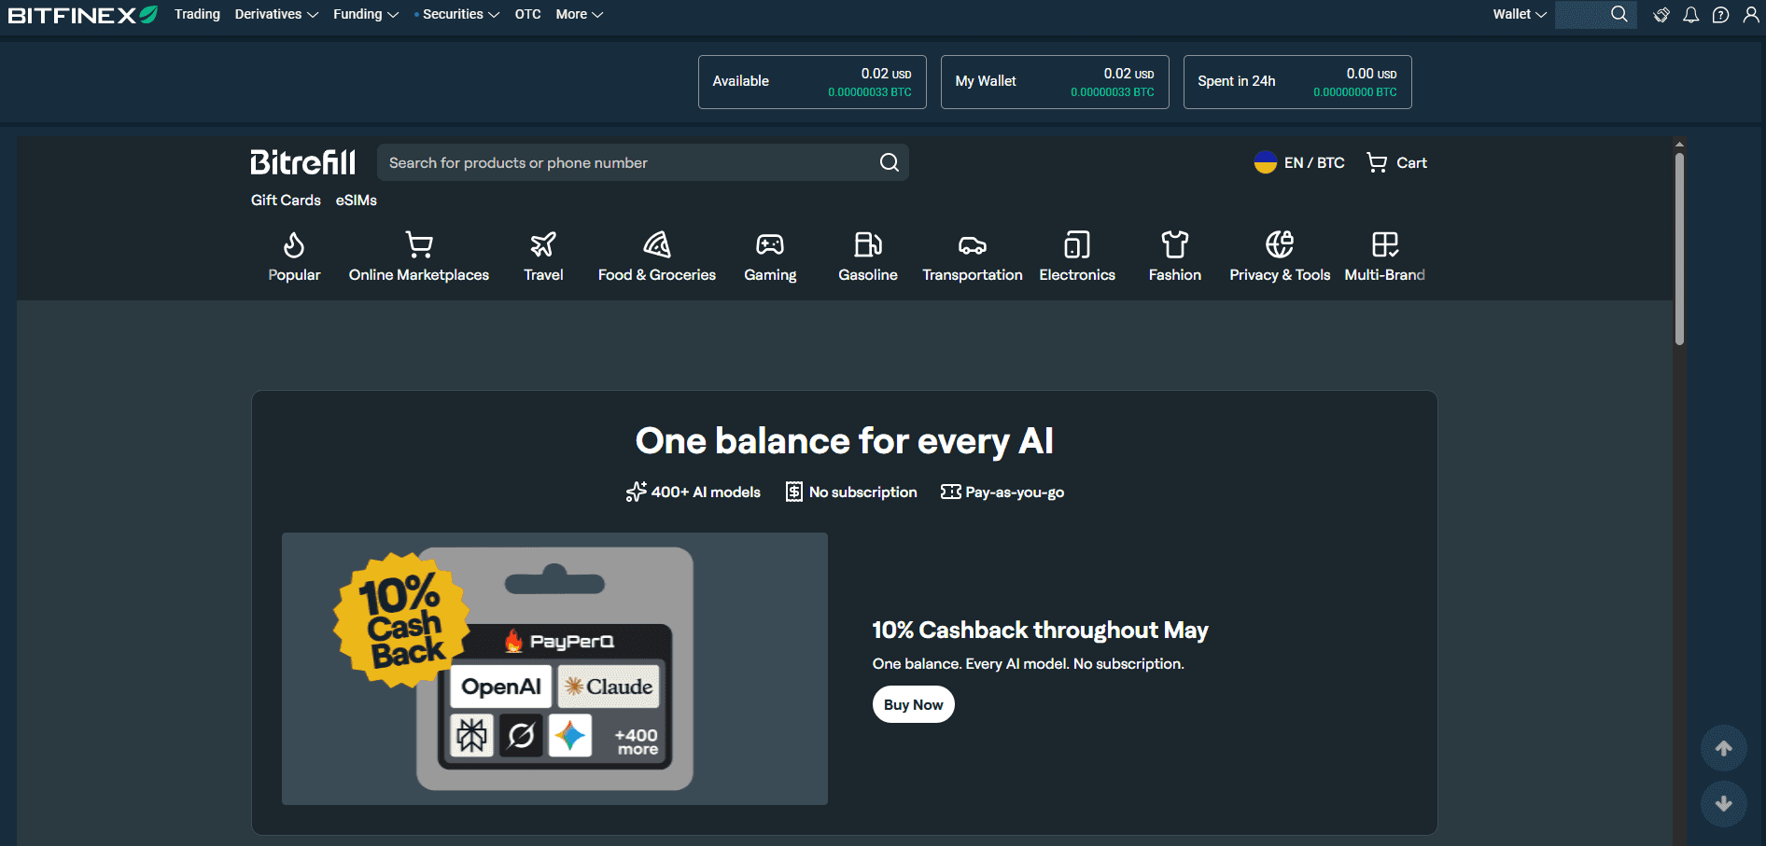Select the Multi-Brand grid icon

point(1385,244)
